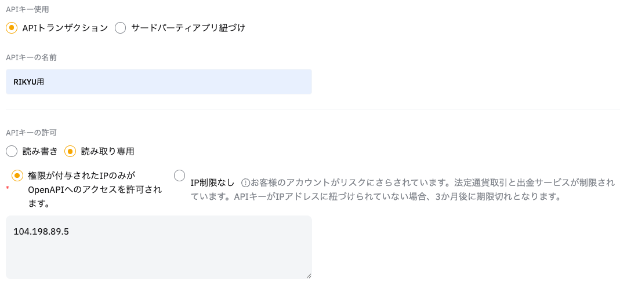
Task: Choose the サードパーティアプリ紐づけ radio option
Action: coord(121,28)
